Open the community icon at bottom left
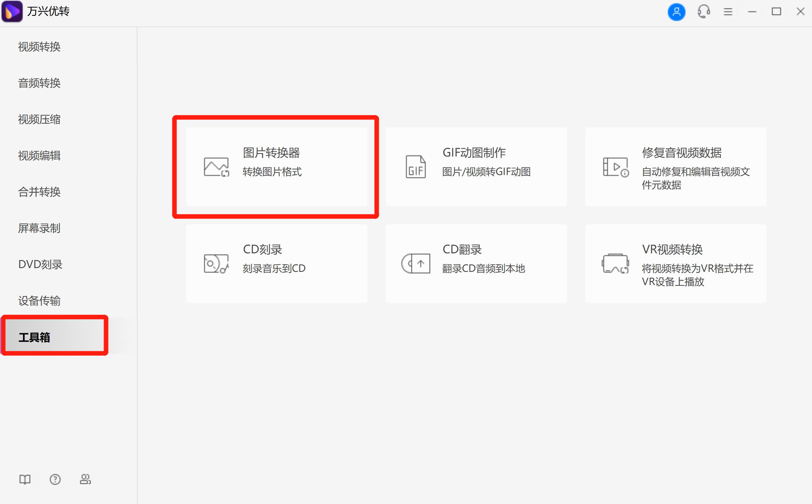This screenshot has width=812, height=504. (85, 479)
